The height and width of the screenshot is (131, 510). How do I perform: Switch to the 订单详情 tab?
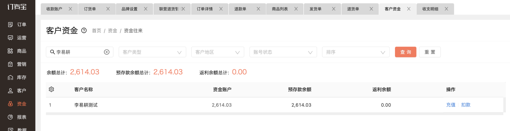tap(205, 9)
